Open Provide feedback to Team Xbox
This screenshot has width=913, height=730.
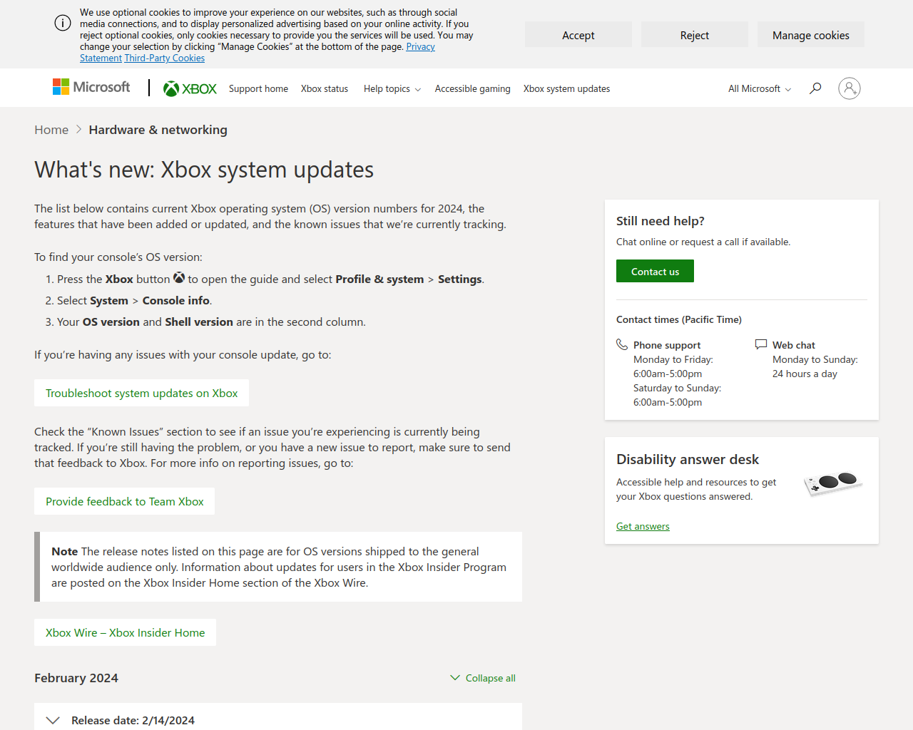pyautogui.click(x=124, y=501)
